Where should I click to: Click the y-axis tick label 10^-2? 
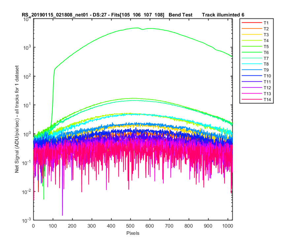click(26, 192)
